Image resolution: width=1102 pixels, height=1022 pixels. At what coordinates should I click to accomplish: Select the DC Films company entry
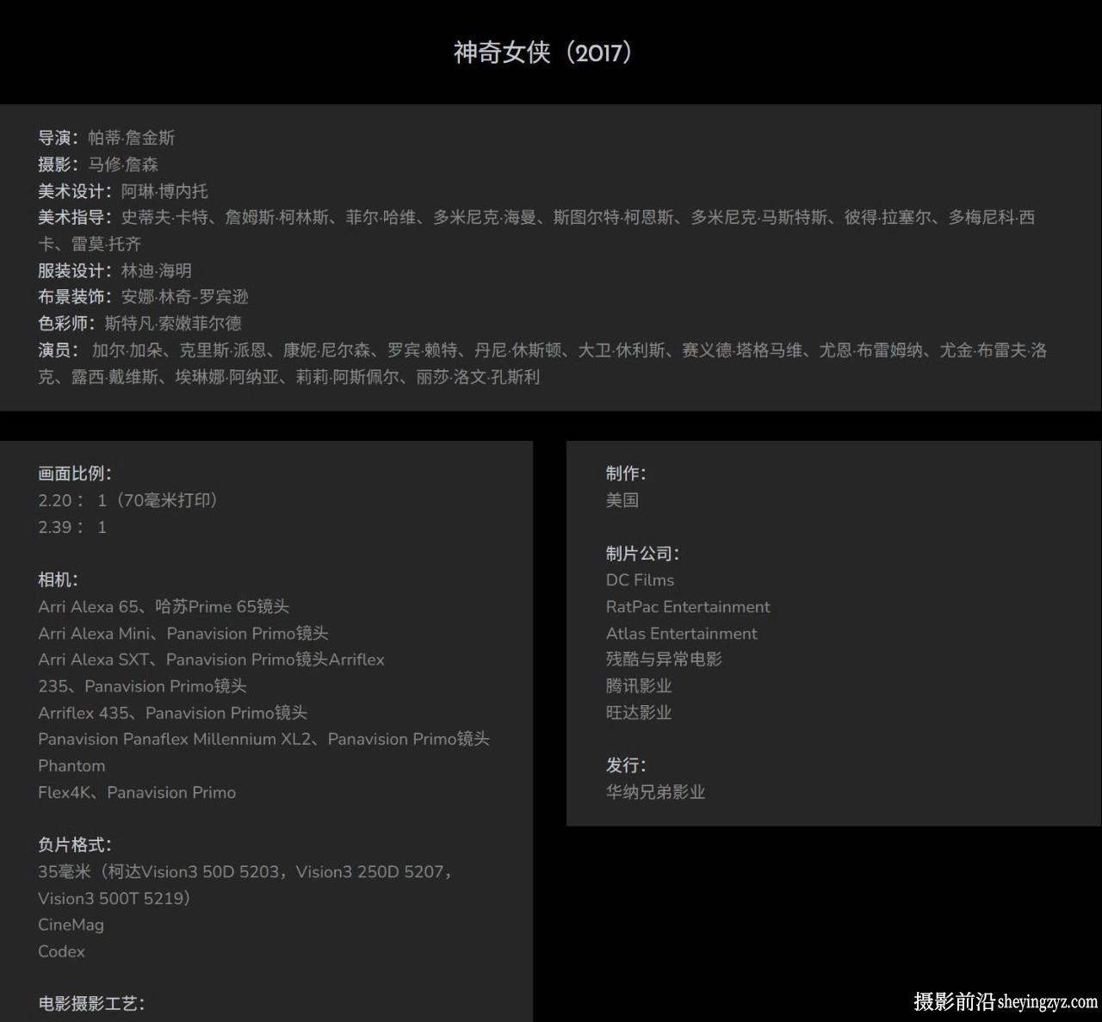point(640,579)
